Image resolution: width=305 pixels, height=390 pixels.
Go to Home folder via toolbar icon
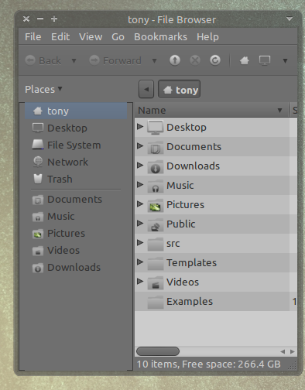[245, 60]
